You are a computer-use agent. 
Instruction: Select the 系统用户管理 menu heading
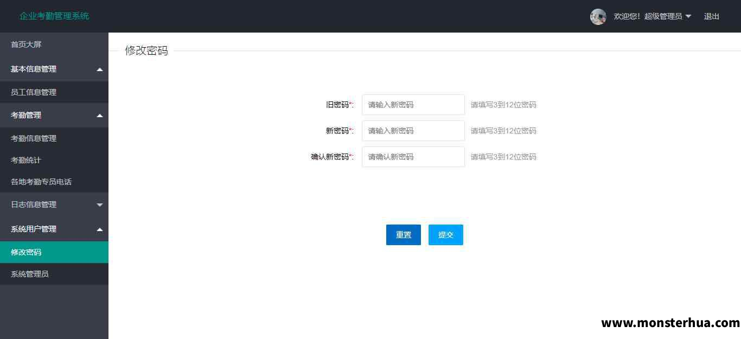coord(34,229)
